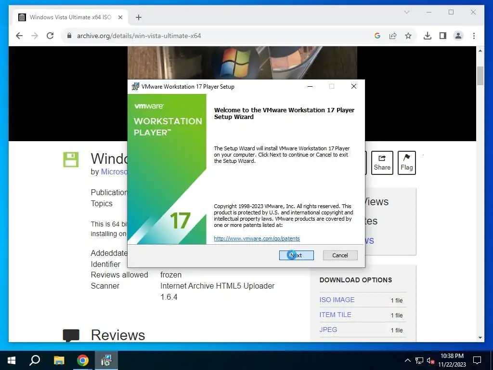Go back in Chrome browser
The height and width of the screenshot is (370, 493).
(x=19, y=36)
